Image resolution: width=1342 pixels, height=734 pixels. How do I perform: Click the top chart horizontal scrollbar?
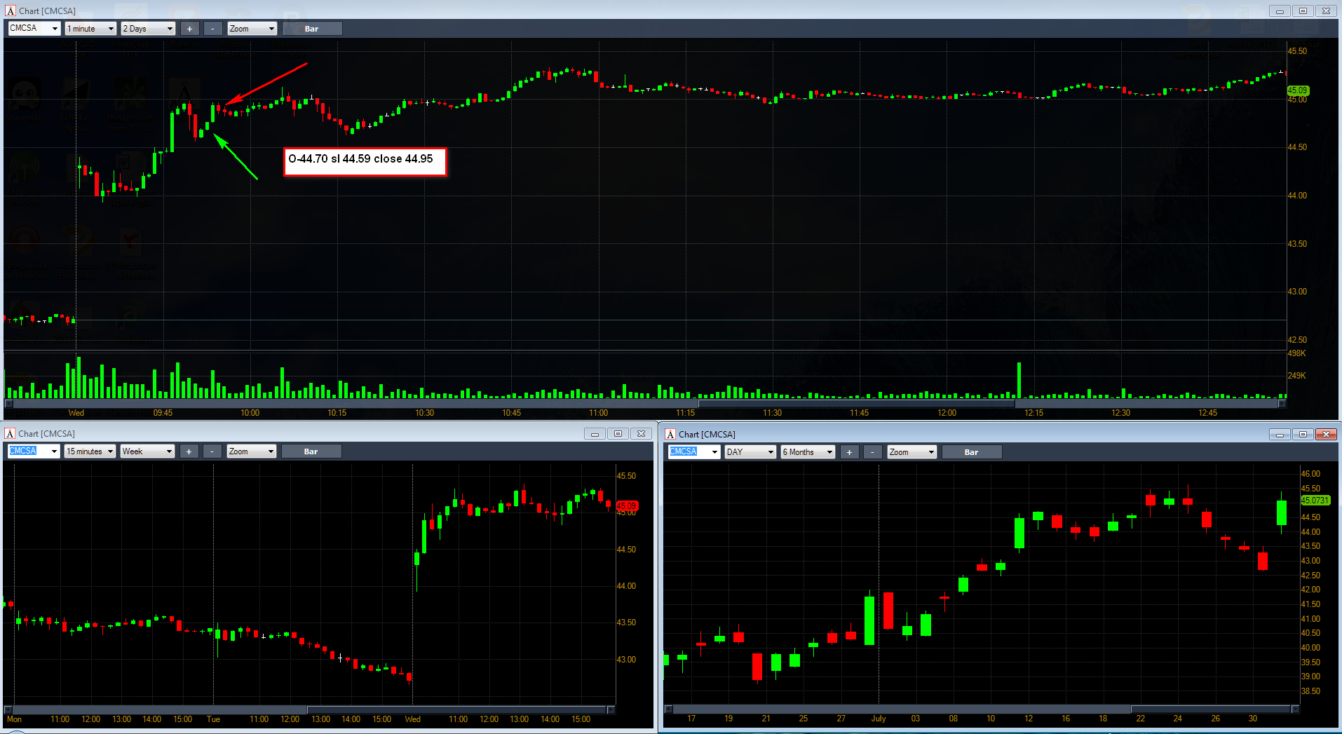click(x=645, y=404)
